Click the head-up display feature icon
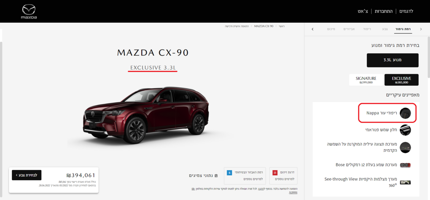Image resolution: width=430 pixels, height=200 pixels. point(405,147)
